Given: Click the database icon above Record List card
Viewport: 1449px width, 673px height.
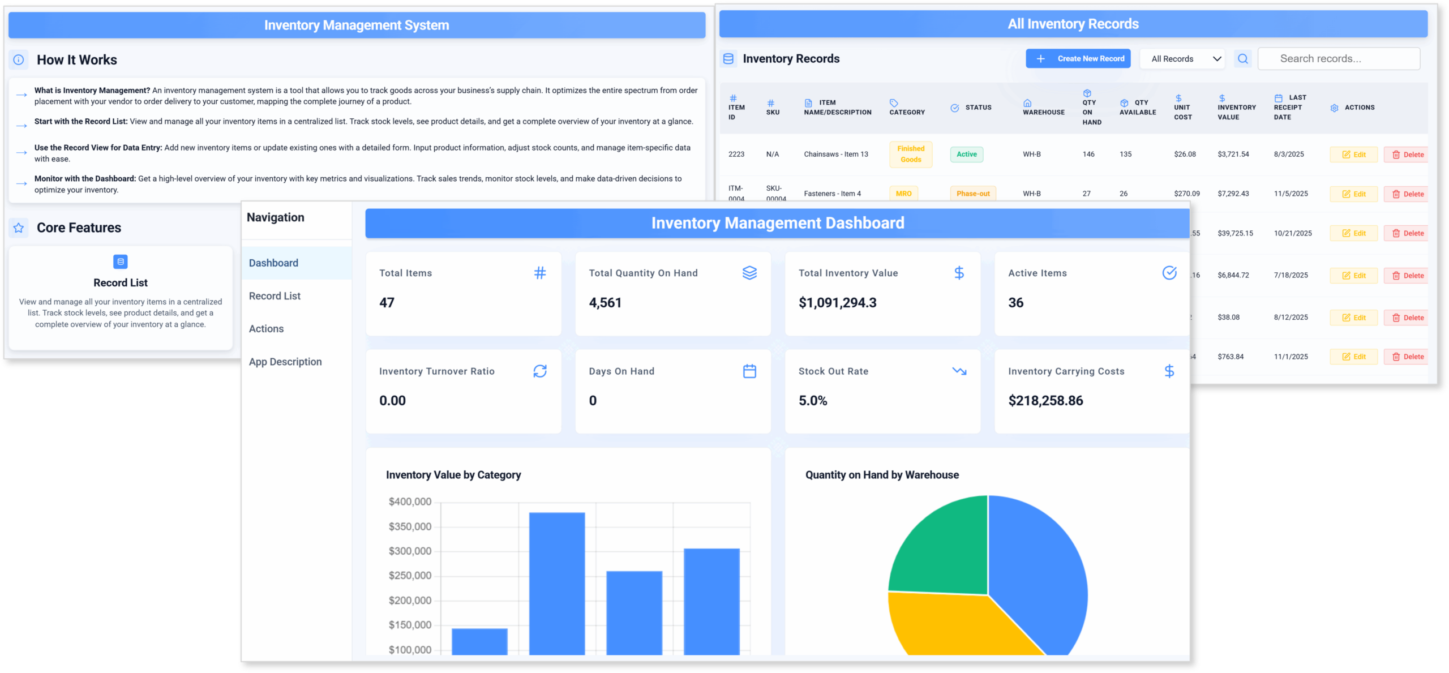Looking at the screenshot, I should (121, 262).
